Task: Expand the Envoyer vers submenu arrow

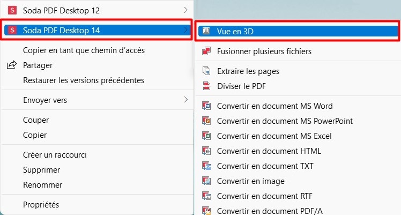Action: click(x=186, y=99)
